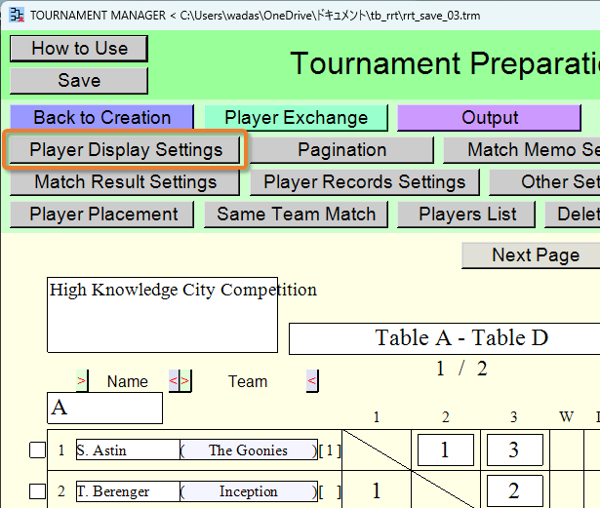600x508 pixels.
Task: Click the seed bracket [1] for S. Astin
Action: pyautogui.click(x=330, y=450)
